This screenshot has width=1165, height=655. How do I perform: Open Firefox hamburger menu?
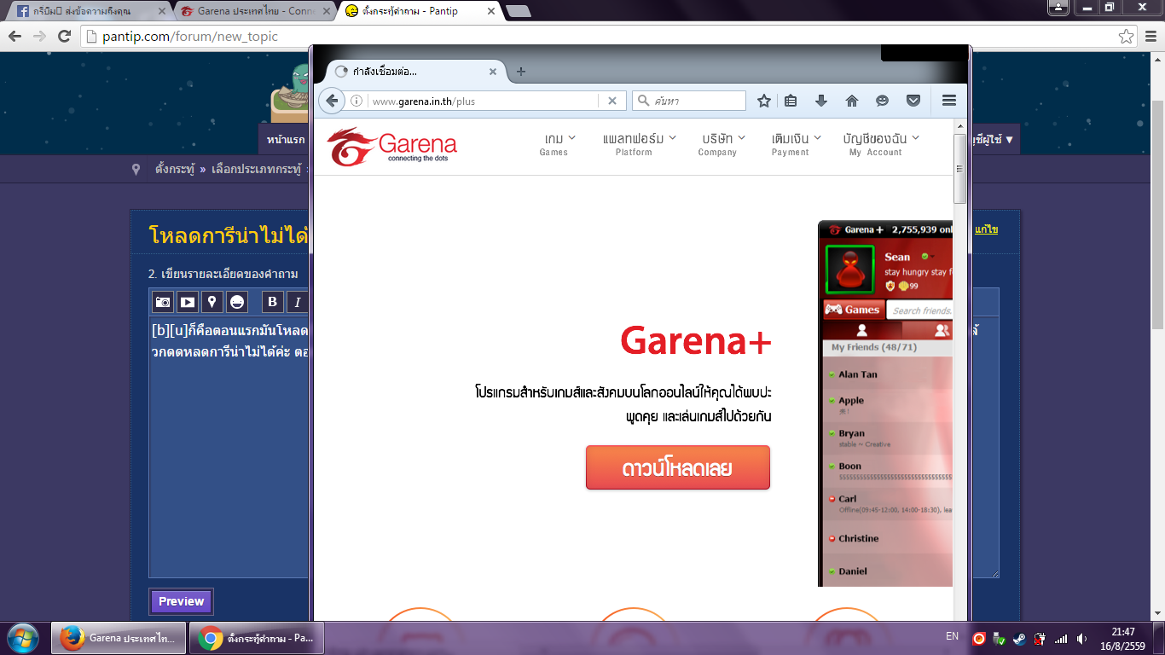pos(949,101)
